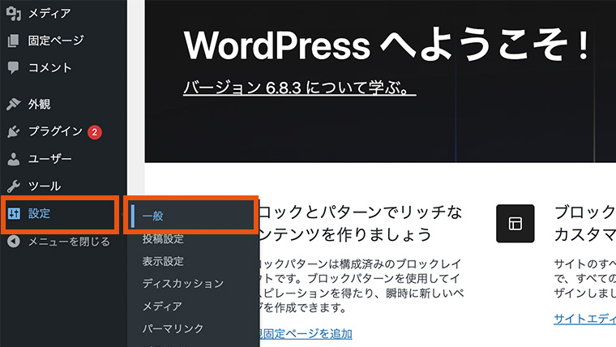Click the plugins update count badge 2
The width and height of the screenshot is (616, 347).
94,132
